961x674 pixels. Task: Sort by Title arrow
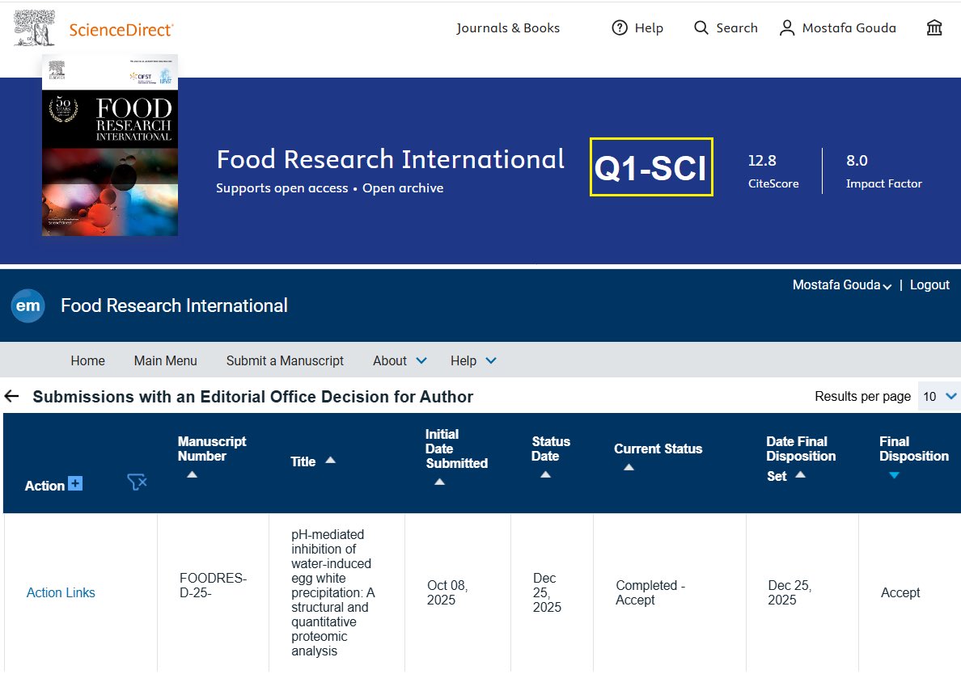330,460
